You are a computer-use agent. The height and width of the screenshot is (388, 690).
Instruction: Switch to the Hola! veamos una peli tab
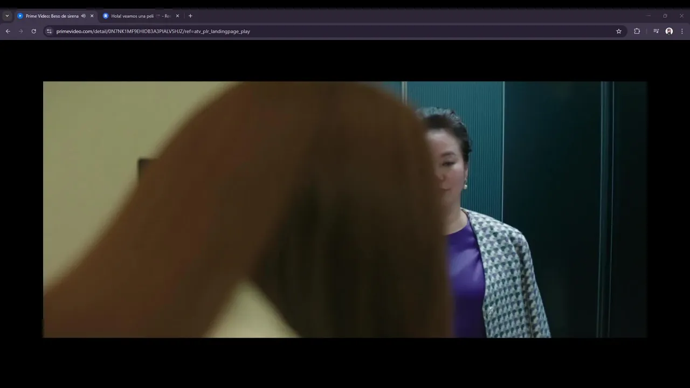click(141, 16)
